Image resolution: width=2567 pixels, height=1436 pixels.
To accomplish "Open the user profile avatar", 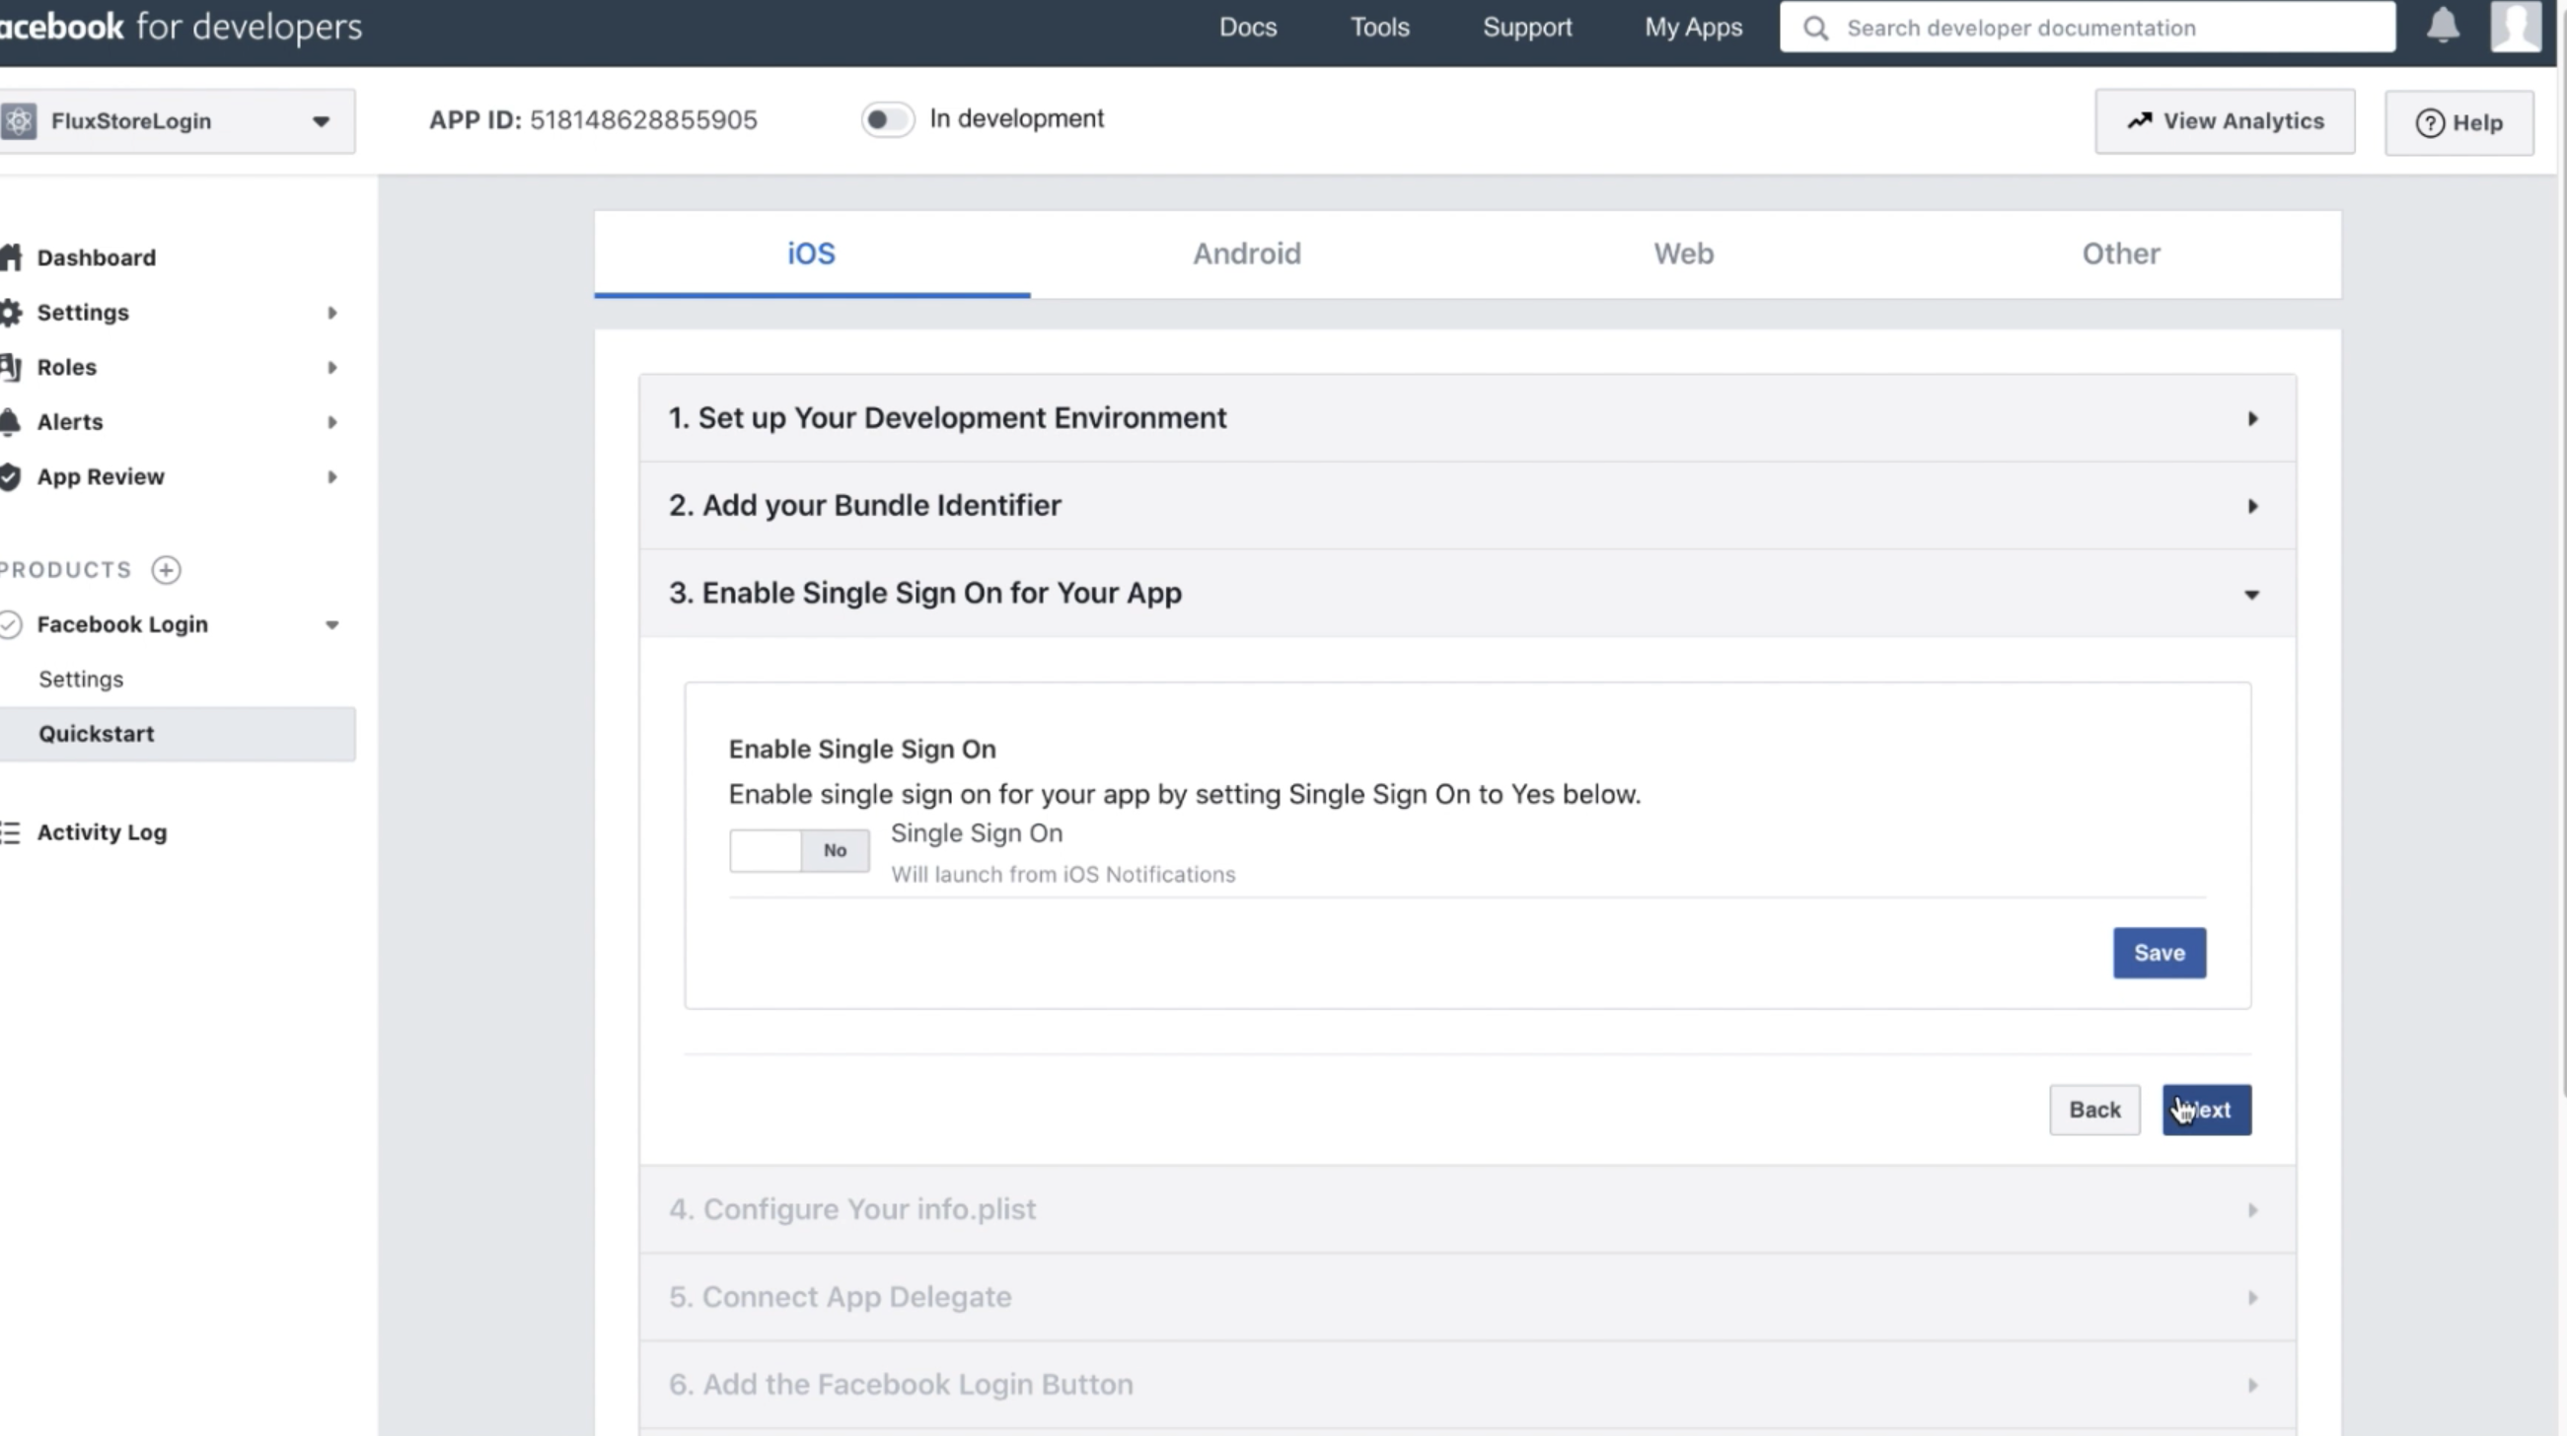I will coord(2515,26).
